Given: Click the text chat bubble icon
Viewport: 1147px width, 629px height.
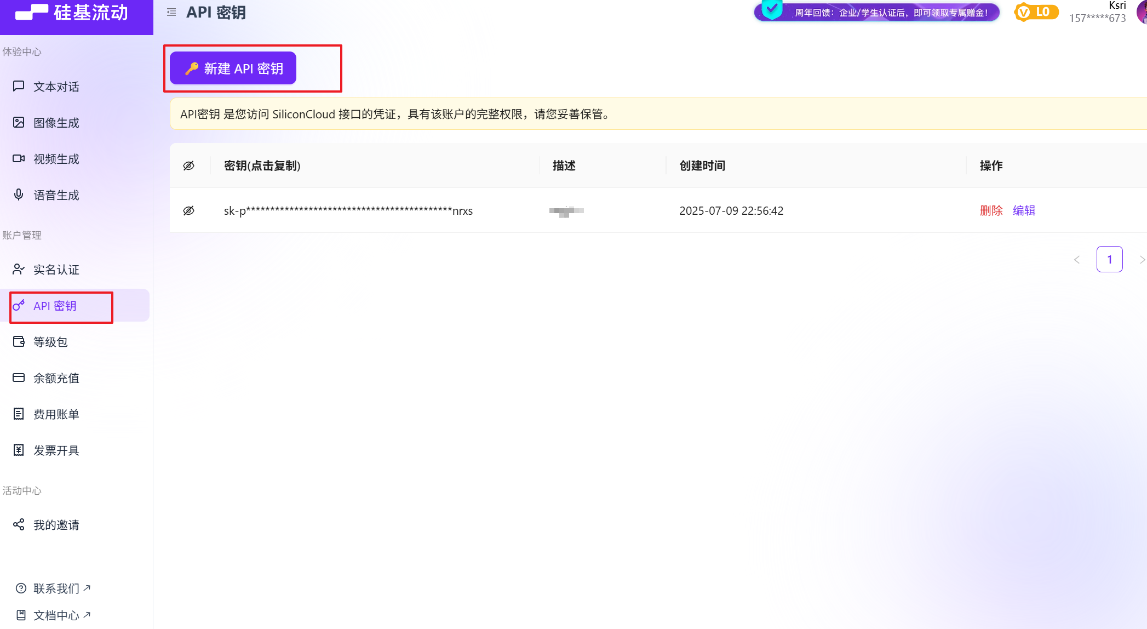Looking at the screenshot, I should (x=19, y=86).
